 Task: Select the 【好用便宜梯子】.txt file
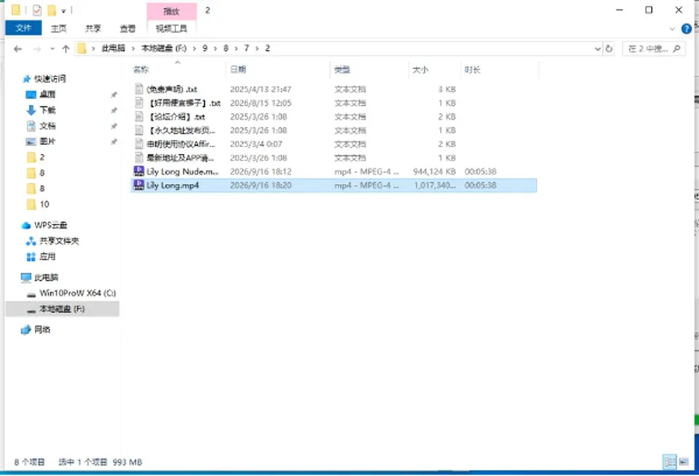point(184,103)
